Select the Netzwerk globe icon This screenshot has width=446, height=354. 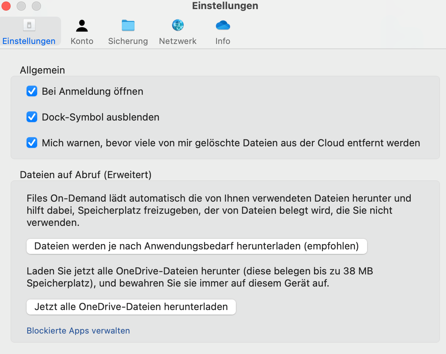tap(178, 25)
